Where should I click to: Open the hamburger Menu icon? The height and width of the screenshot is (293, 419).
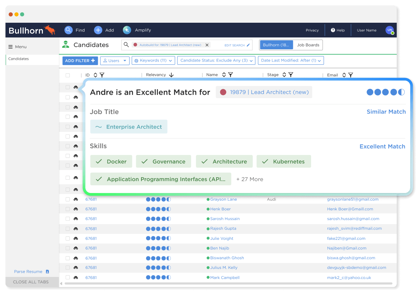(10, 47)
